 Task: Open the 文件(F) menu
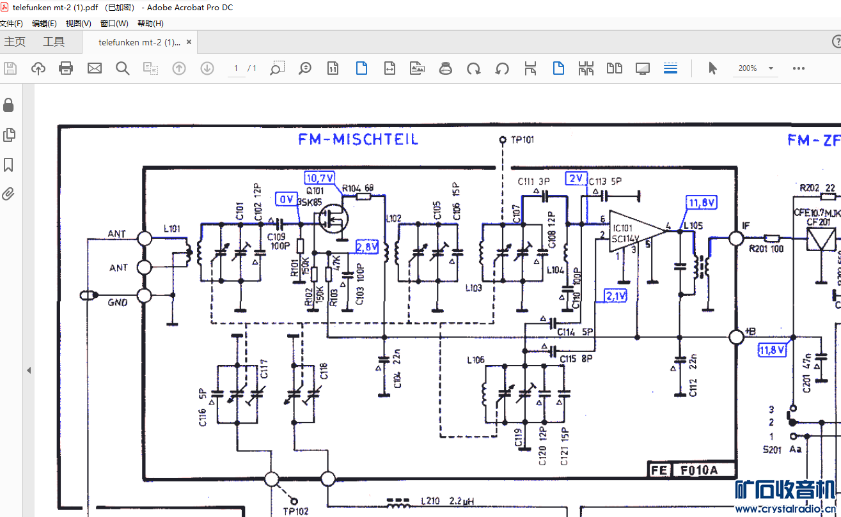click(x=11, y=24)
